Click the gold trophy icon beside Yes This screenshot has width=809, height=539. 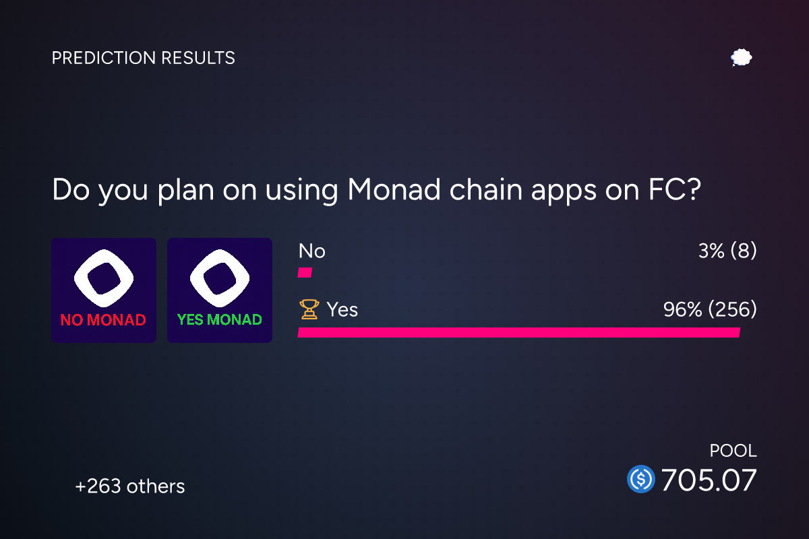tap(309, 310)
